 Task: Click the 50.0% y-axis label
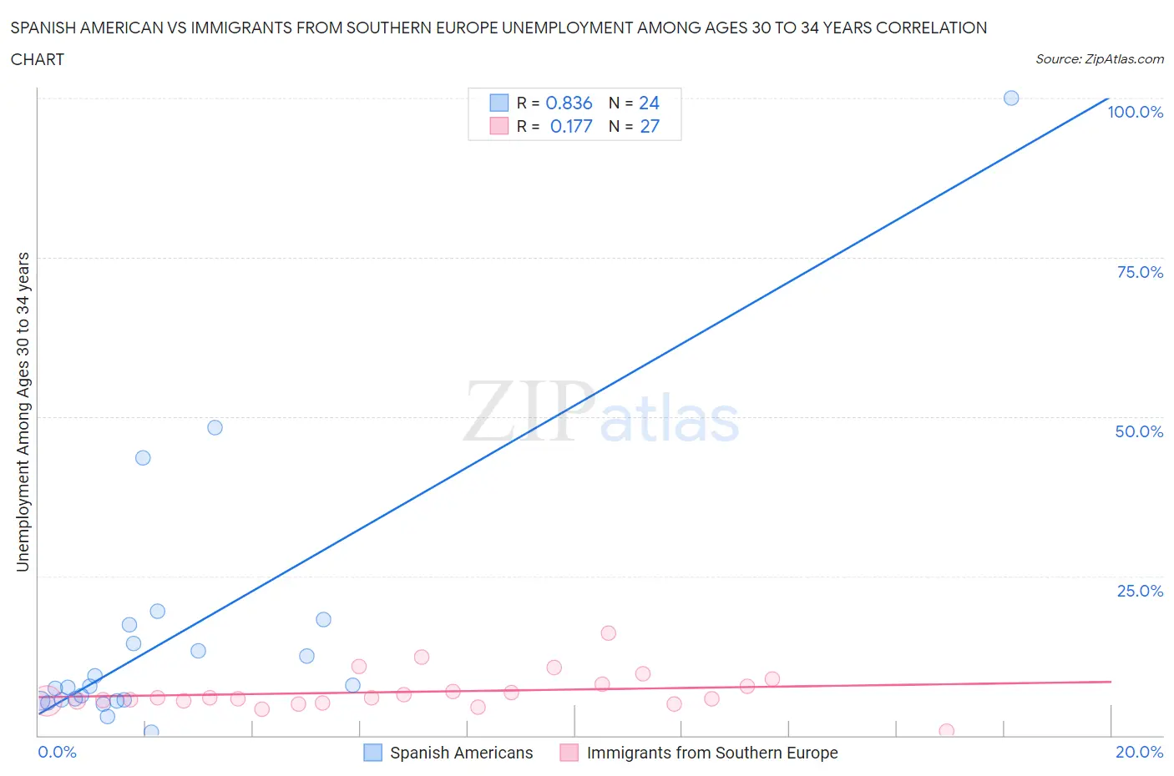click(1140, 431)
